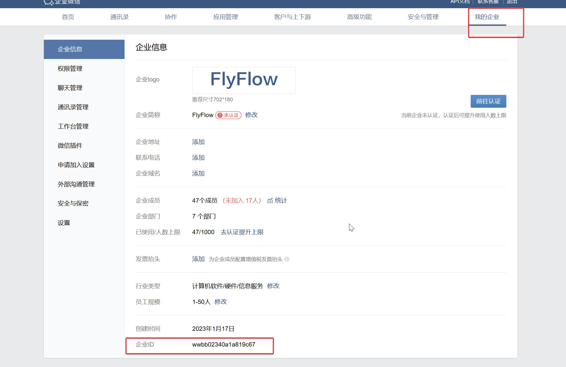Select 微信插件 in sidebar
Viewport: 566px width, 367px height.
pos(84,146)
